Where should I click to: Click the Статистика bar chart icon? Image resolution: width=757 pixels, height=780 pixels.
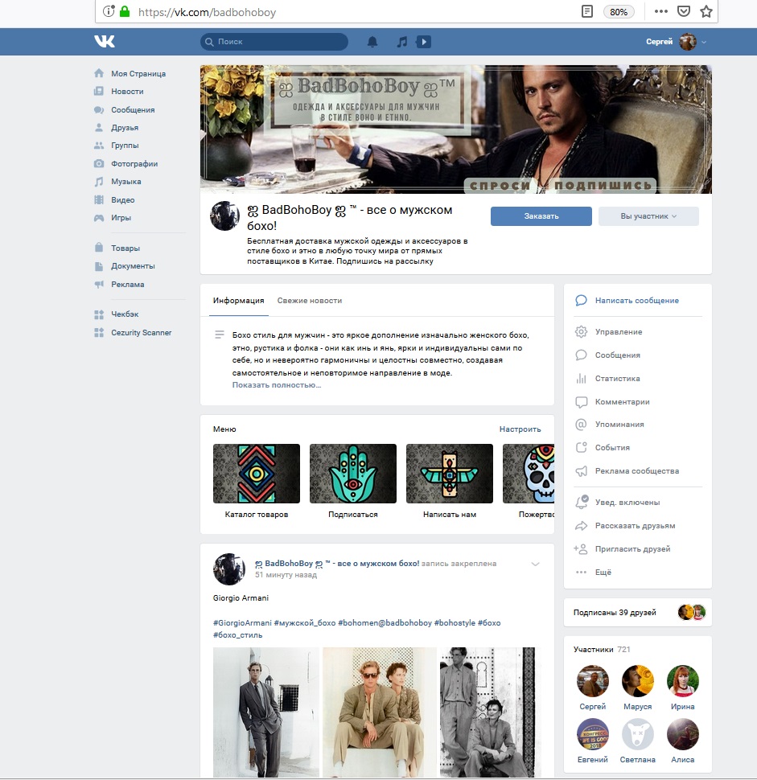(x=581, y=379)
